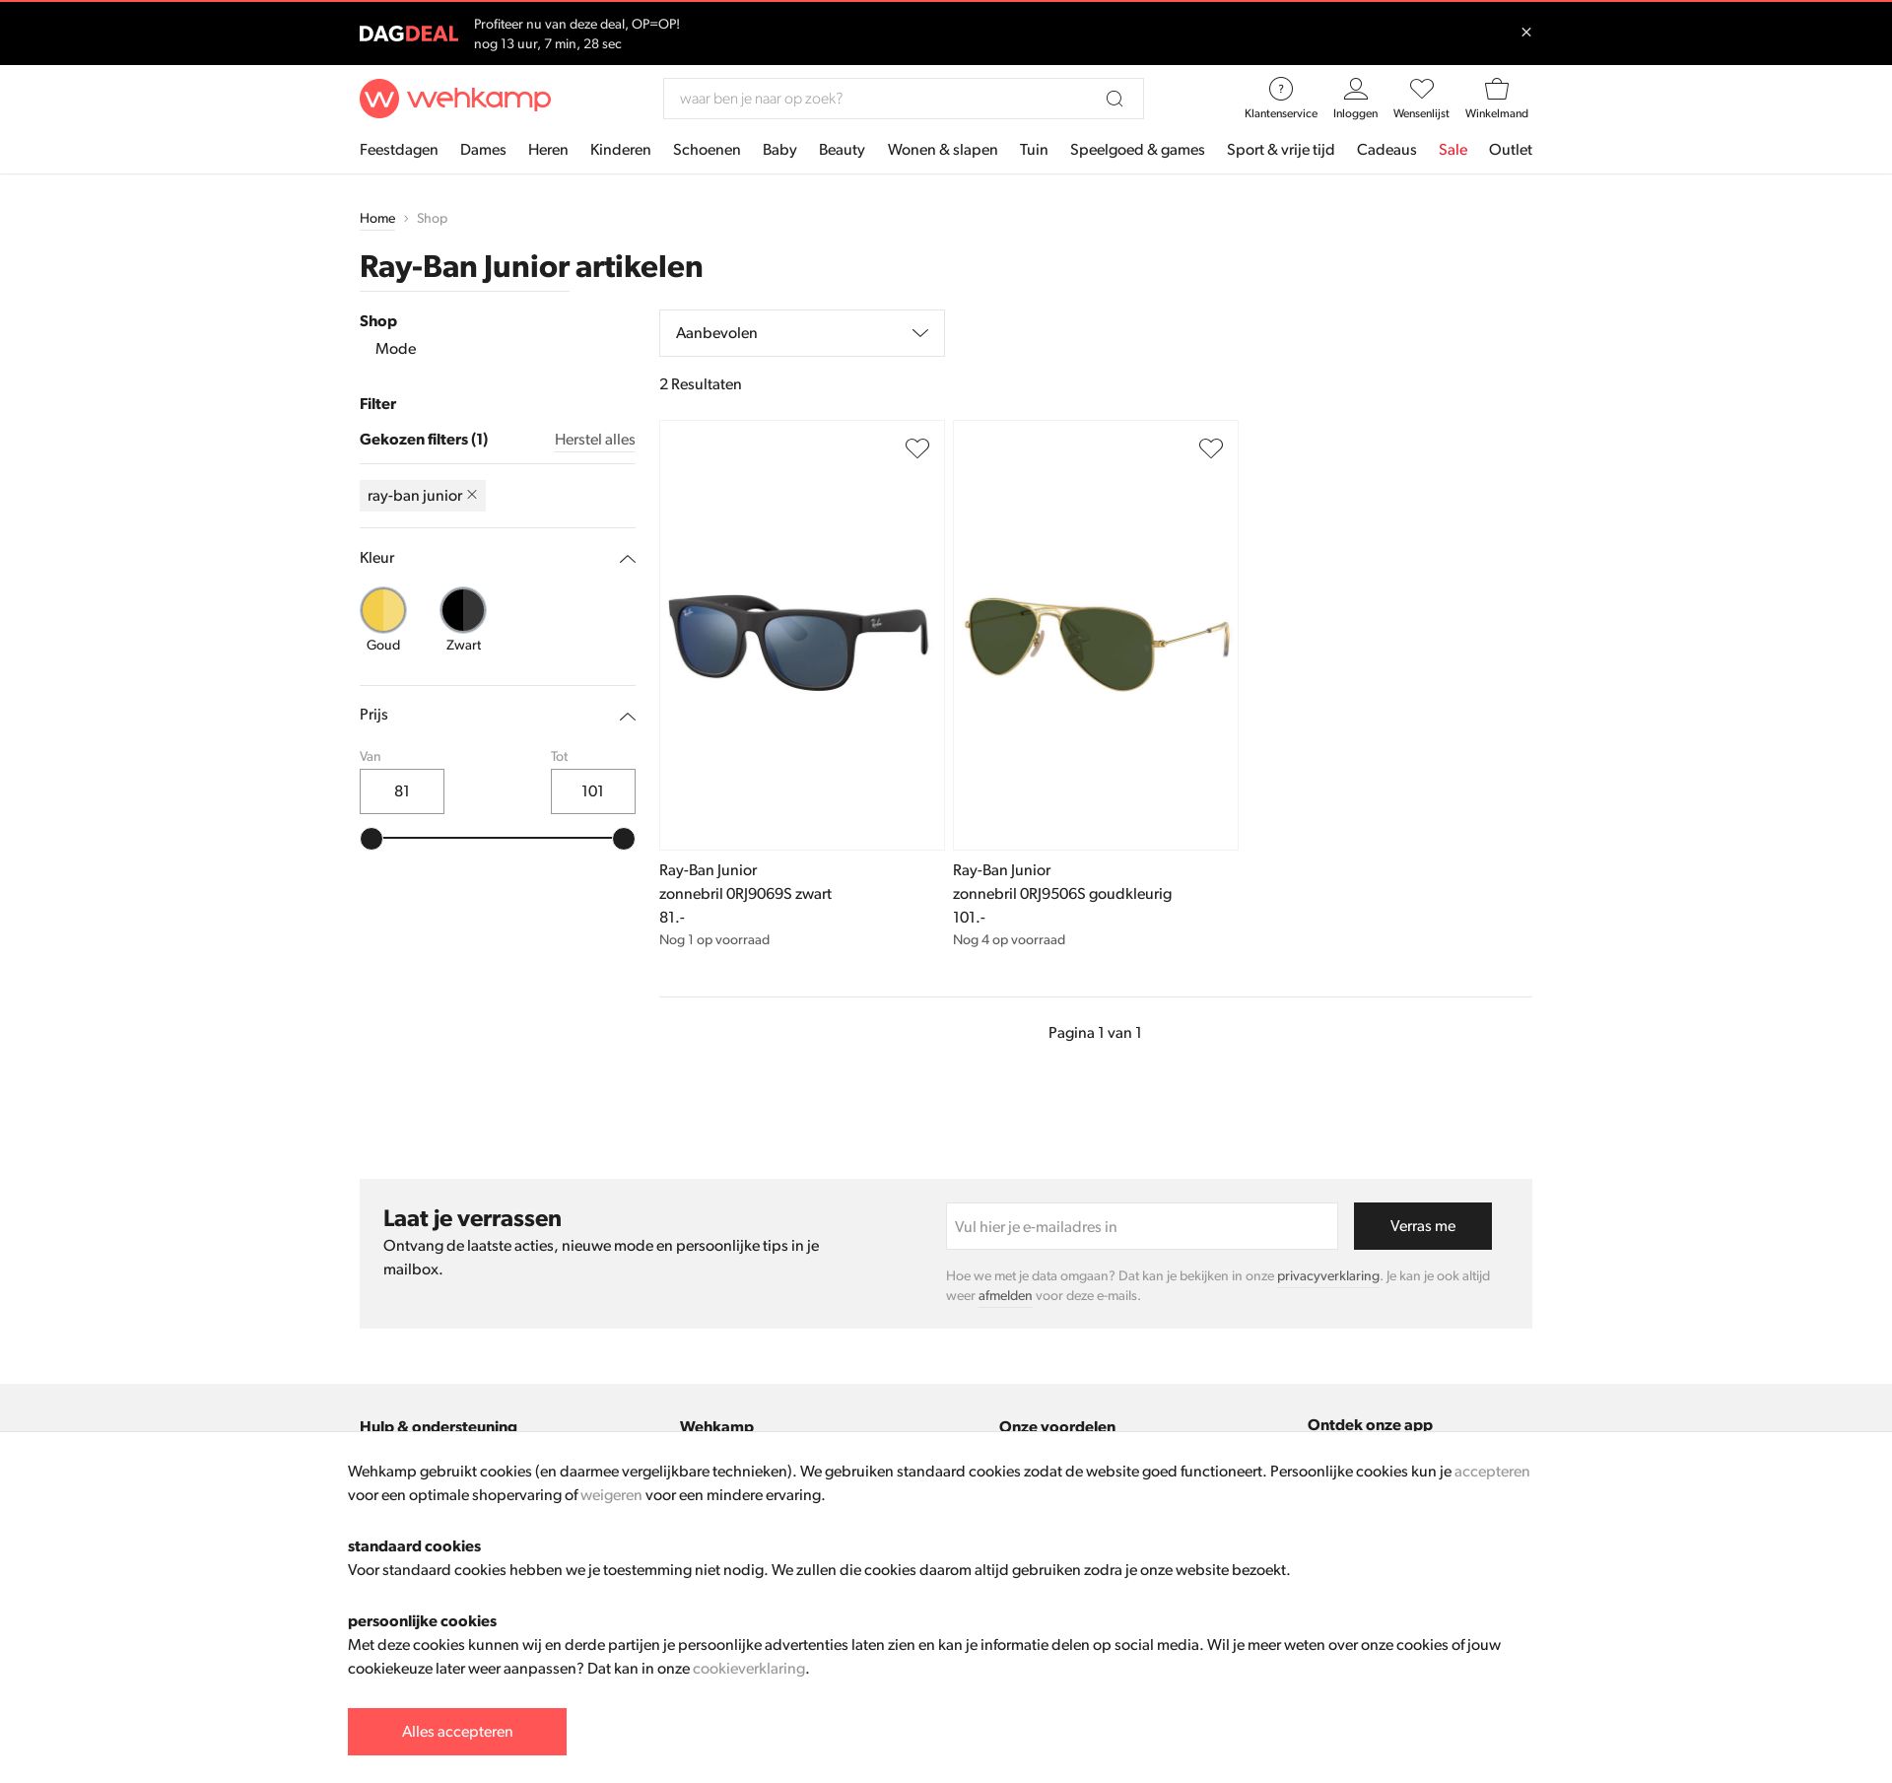Screen dimensions: 1892x1783
Task: Click the Alles accepteren button
Action: click(x=457, y=1732)
